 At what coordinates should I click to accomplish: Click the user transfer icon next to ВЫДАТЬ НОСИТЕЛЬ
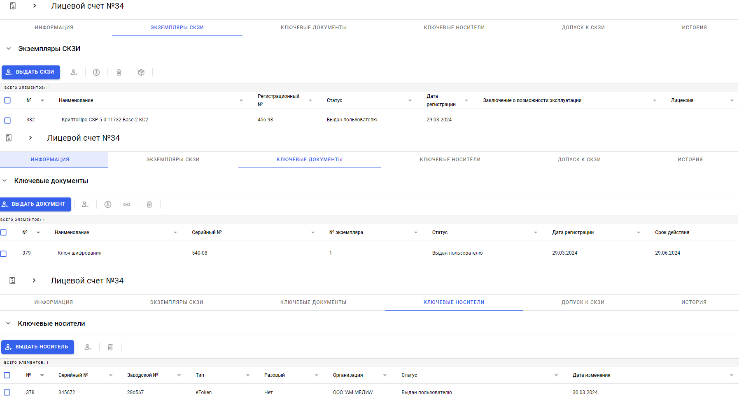tap(88, 347)
